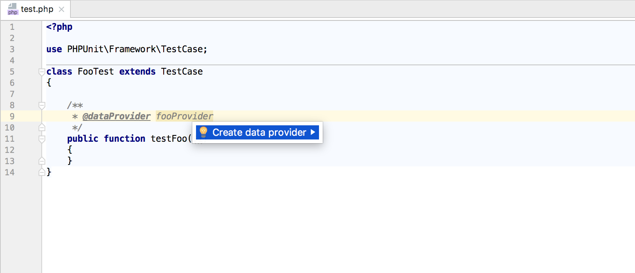Click line number 1 in the gutter
The width and height of the screenshot is (635, 273).
12,27
